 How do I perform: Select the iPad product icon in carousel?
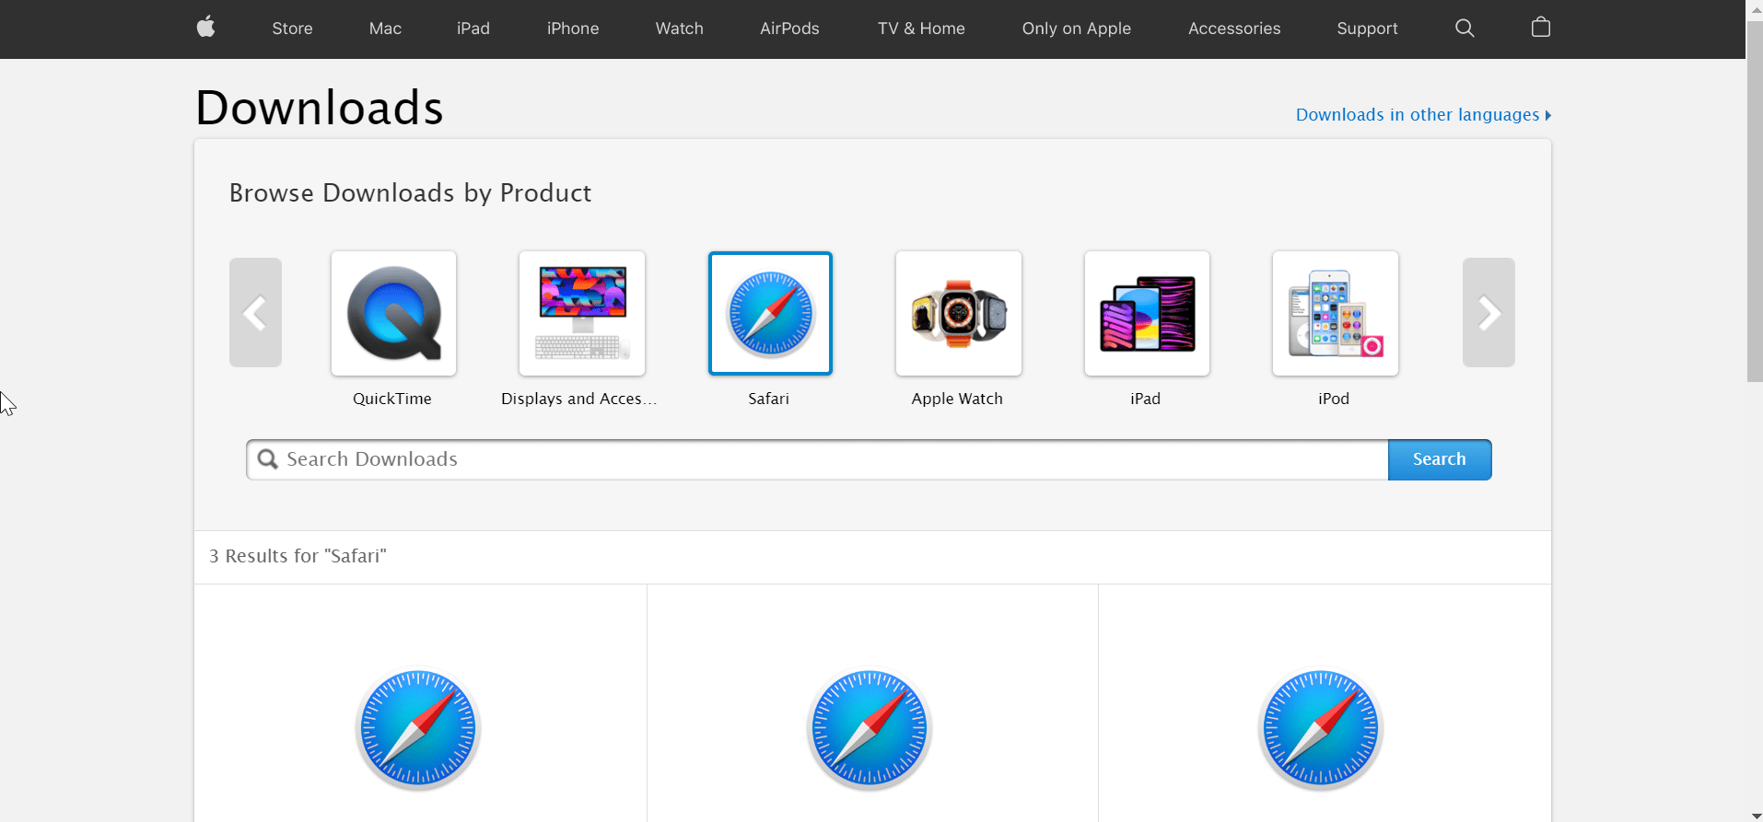point(1147,313)
